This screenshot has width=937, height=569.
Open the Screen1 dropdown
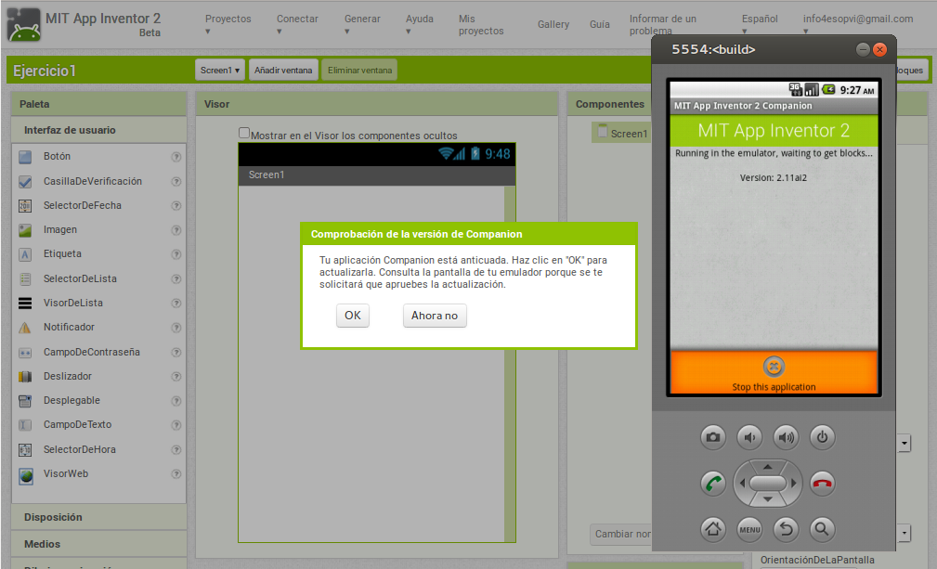(x=220, y=71)
